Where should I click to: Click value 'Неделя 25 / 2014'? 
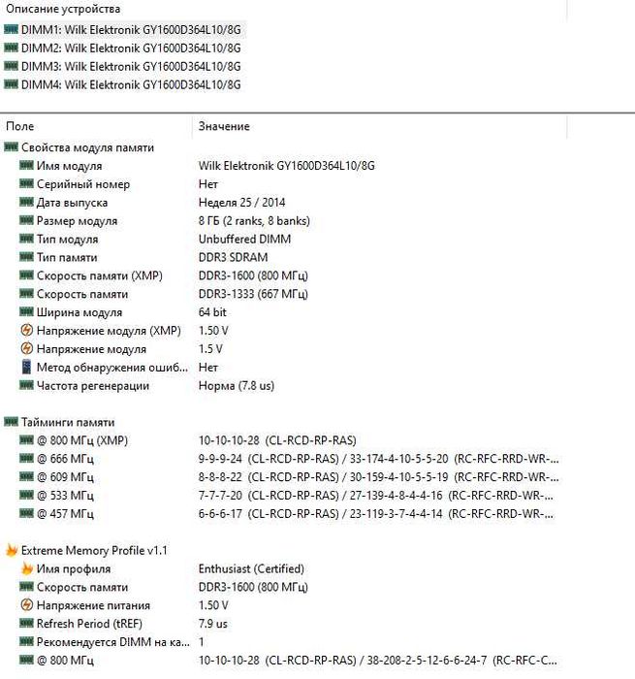(x=241, y=202)
